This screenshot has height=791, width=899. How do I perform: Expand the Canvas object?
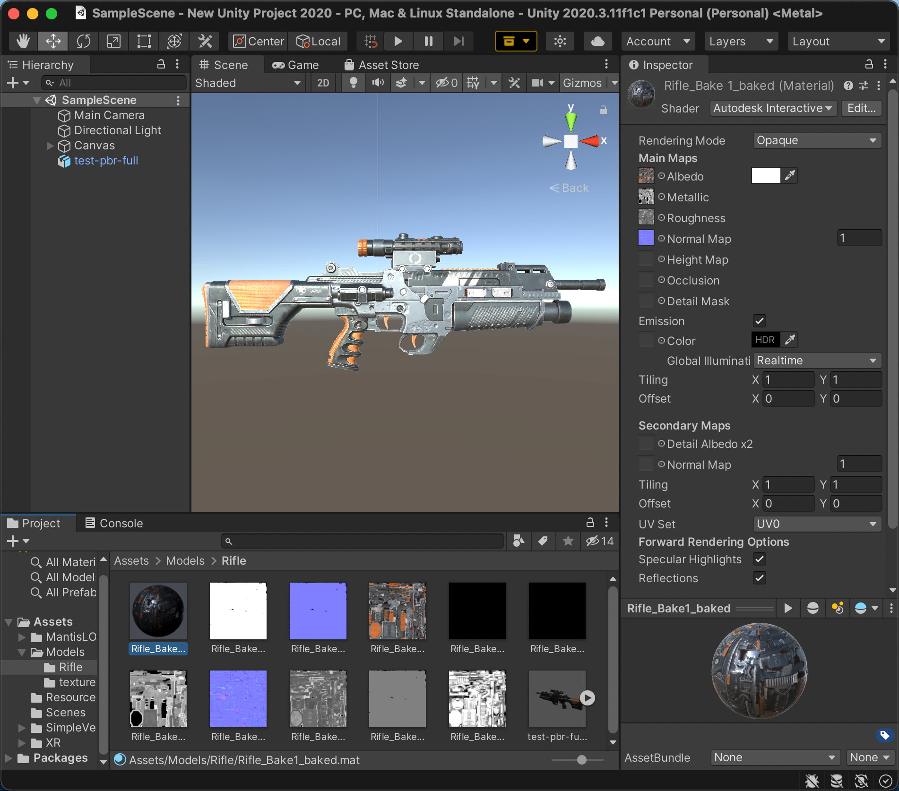pos(50,146)
